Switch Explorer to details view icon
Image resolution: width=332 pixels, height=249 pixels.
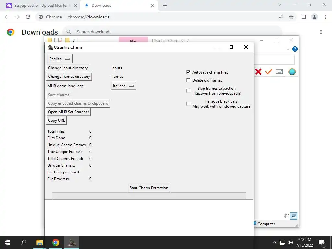point(287,216)
